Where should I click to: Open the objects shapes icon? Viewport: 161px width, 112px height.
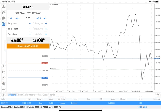click(3, 83)
